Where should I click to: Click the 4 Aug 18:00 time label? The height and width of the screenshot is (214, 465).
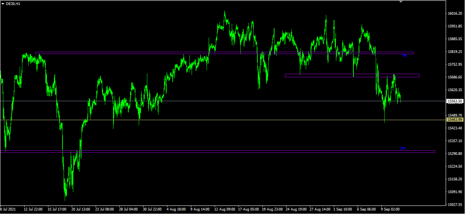(176, 209)
